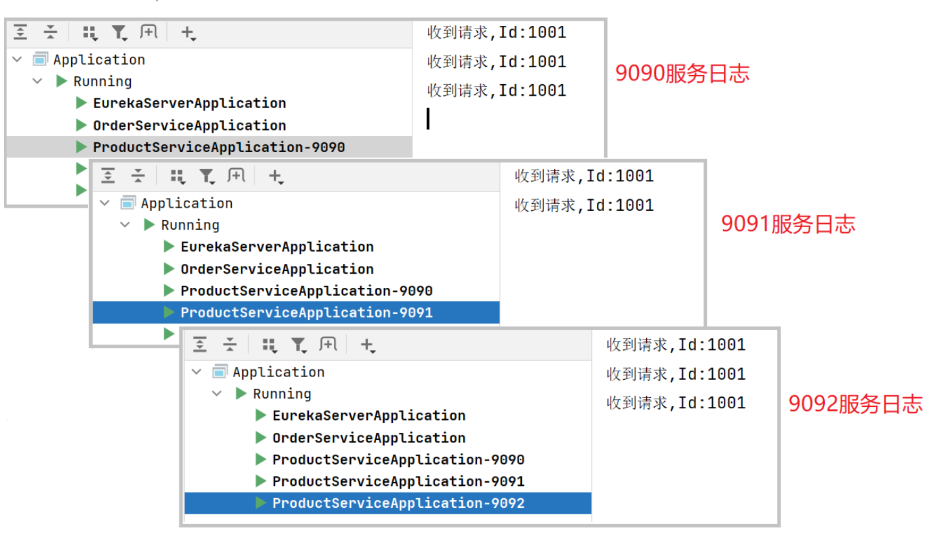This screenshot has height=535, width=942.
Task: Collapse Running chevron in the 9090-selected panel
Action: (38, 82)
